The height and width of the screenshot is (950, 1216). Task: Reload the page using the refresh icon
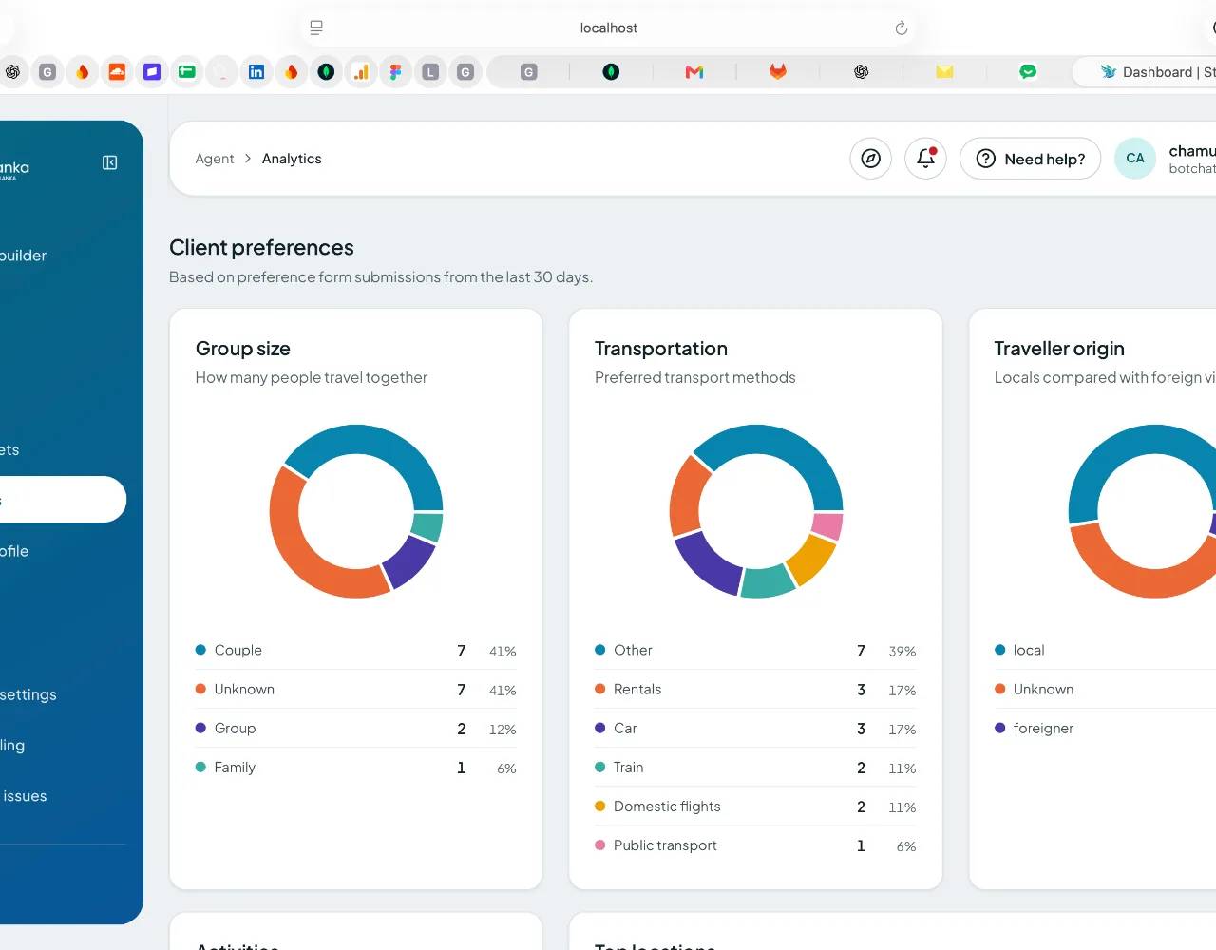(x=901, y=28)
